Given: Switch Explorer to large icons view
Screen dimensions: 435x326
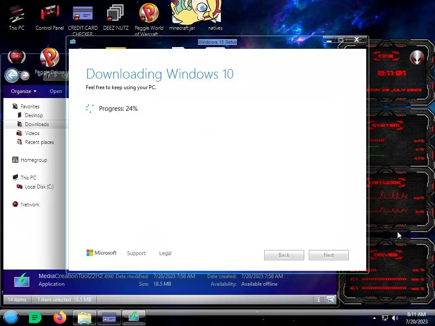Looking at the screenshot, I should pos(330,299).
